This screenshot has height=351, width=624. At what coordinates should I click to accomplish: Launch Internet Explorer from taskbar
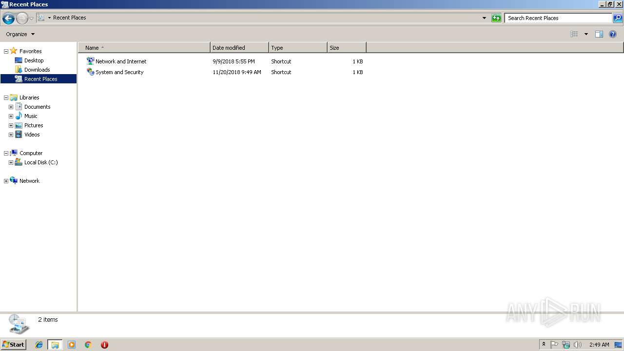coord(39,345)
